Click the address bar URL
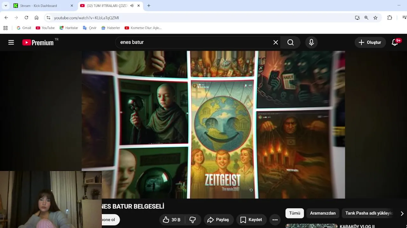The width and height of the screenshot is (407, 228). 86,18
